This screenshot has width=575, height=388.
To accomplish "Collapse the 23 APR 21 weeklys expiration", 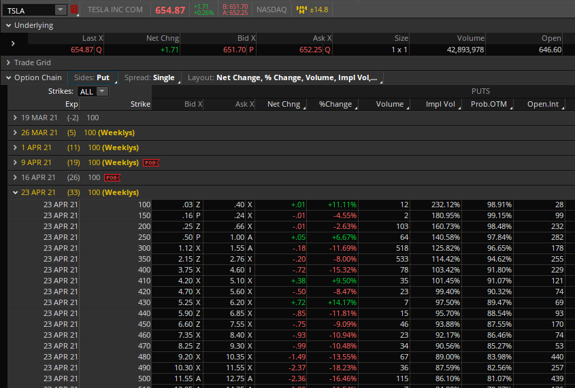I will 15,192.
